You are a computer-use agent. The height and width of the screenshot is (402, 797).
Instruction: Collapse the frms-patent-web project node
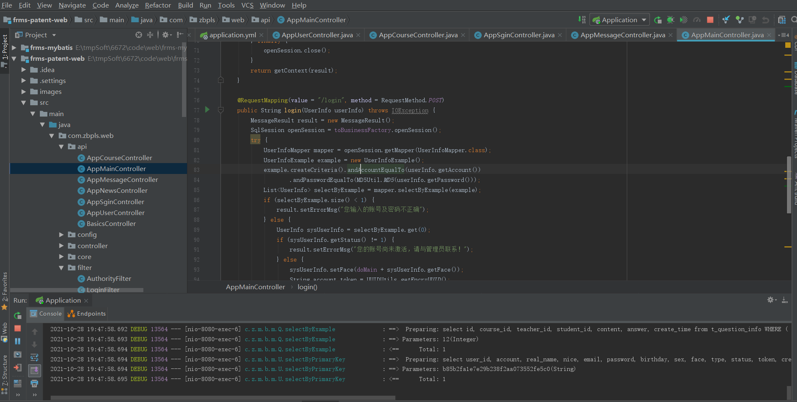14,59
